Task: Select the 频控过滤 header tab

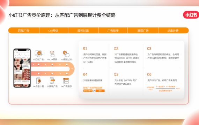Action: [83, 31]
